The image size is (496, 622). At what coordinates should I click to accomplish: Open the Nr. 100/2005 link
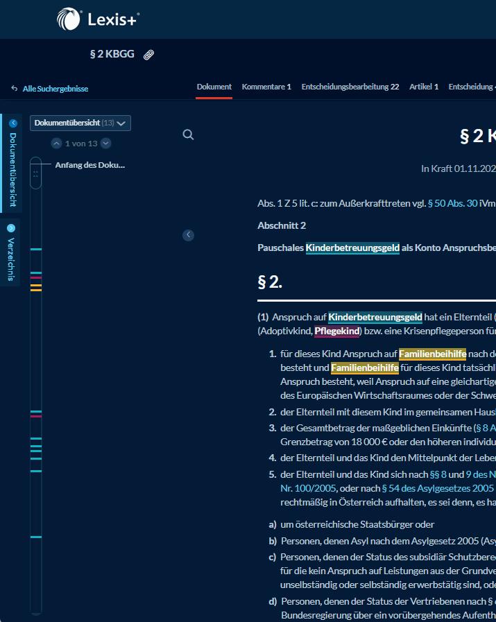308,488
